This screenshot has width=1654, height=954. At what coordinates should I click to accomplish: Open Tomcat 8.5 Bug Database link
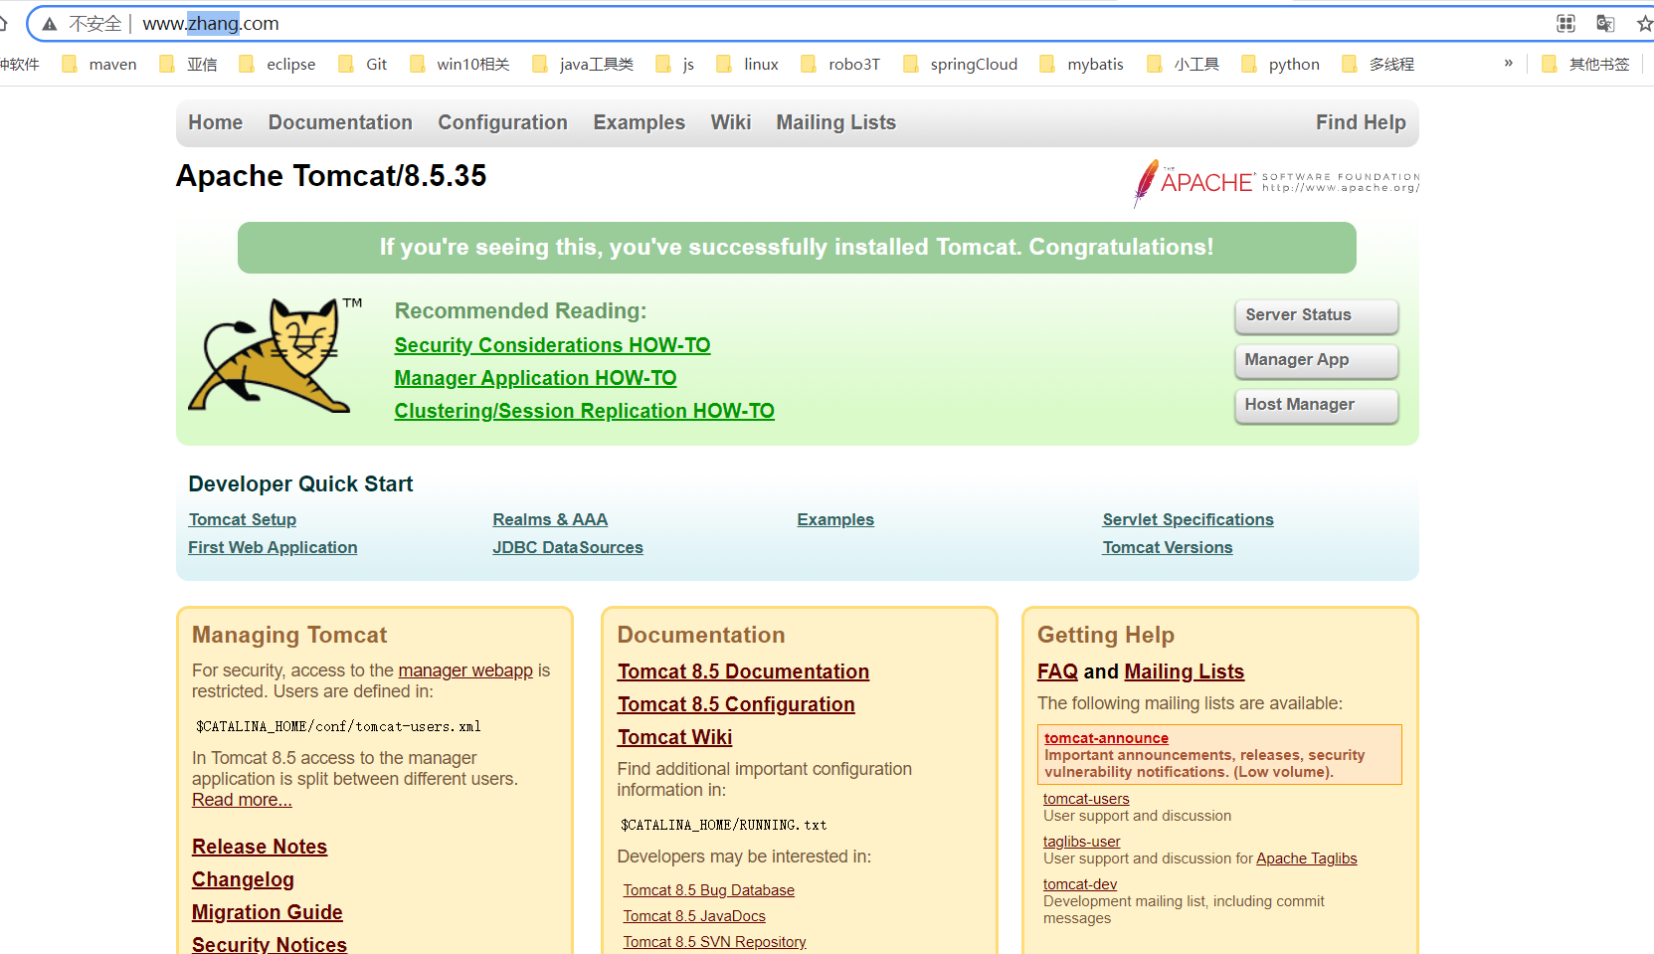[709, 890]
